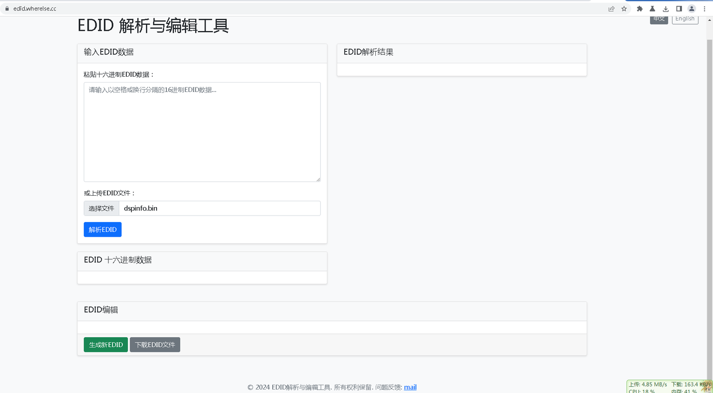Viewport: 713px width, 393px height.
Task: View site info via the lock icon
Action: coord(7,9)
